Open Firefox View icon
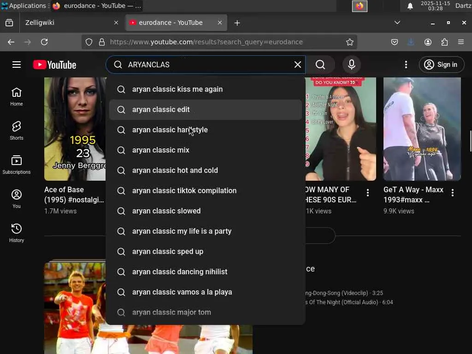Viewport: 472px width, 354px height. [x=9, y=23]
